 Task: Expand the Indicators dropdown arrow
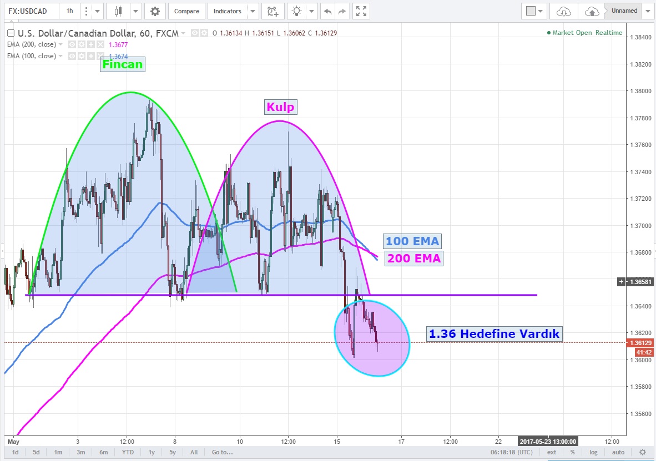[253, 11]
